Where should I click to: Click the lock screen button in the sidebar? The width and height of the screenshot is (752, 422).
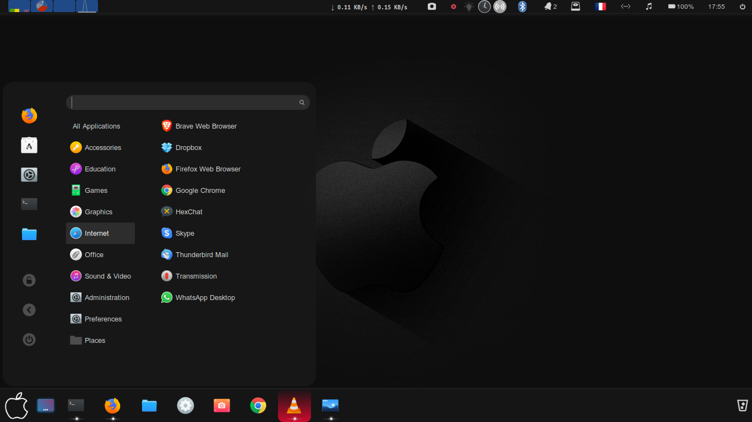(29, 280)
